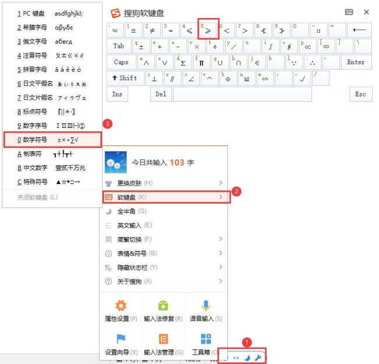Viewport: 379px width, 364px height.
Task: Expand arrow on 关于搜狗 row
Action: point(220,281)
